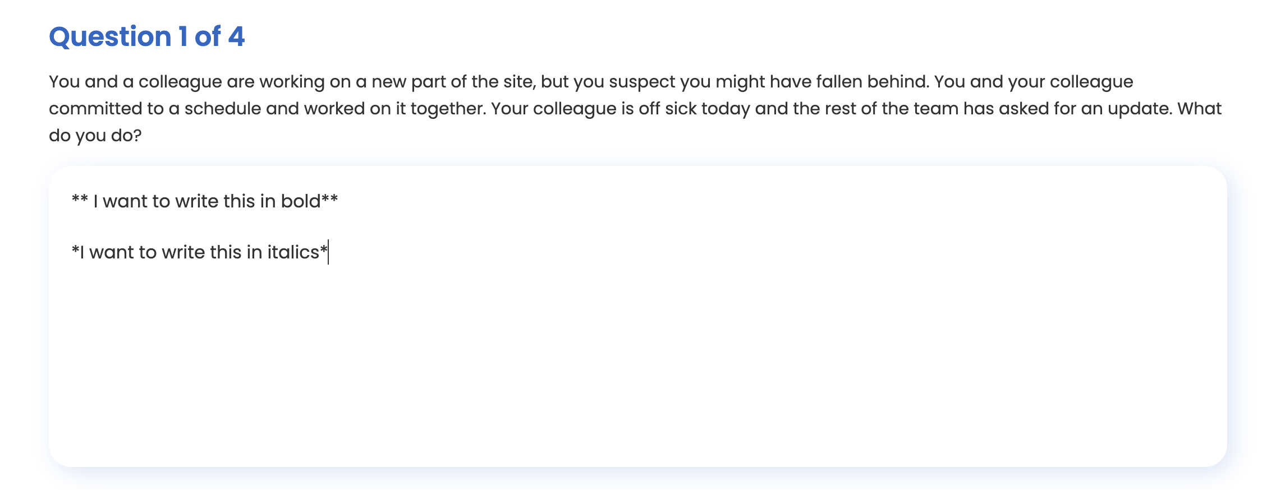Place cursor in the bold text line
Screen dimensions: 1285x490
pos(205,201)
